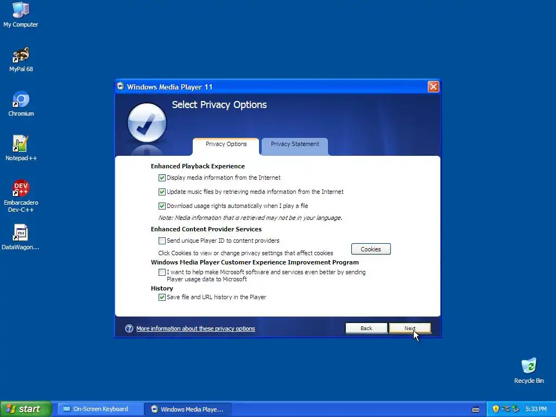Click the Customer Experience Improvement Program heading

[255, 262]
